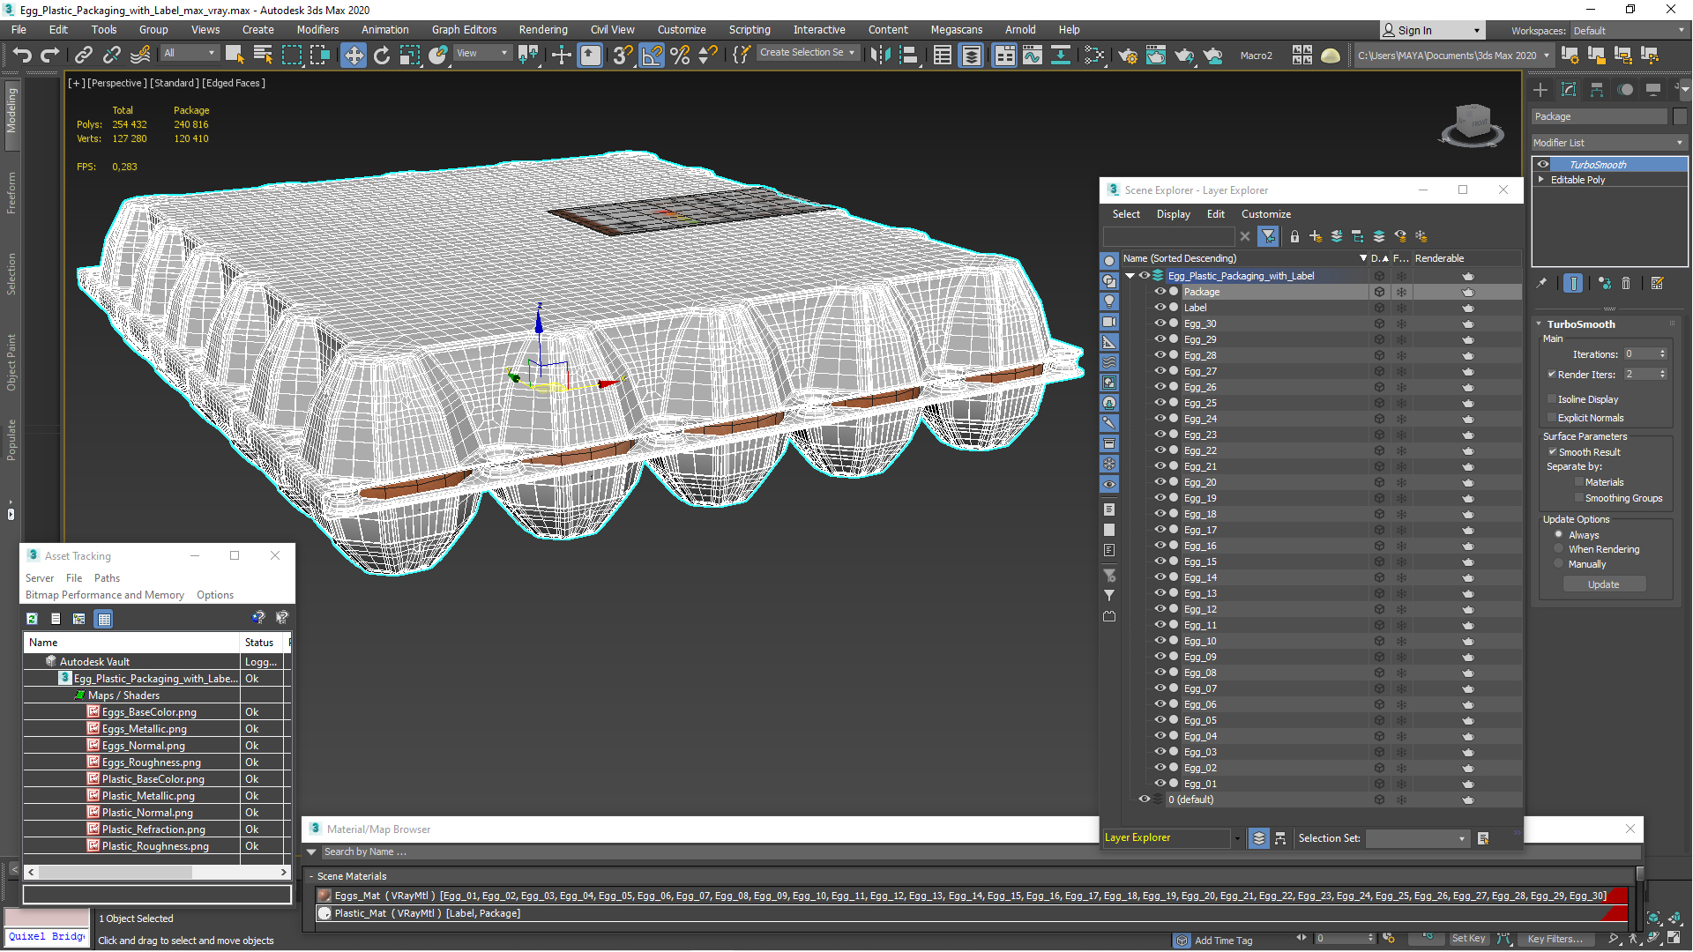The width and height of the screenshot is (1693, 952).
Task: Click the Redo icon in the main toolbar
Action: click(50, 55)
